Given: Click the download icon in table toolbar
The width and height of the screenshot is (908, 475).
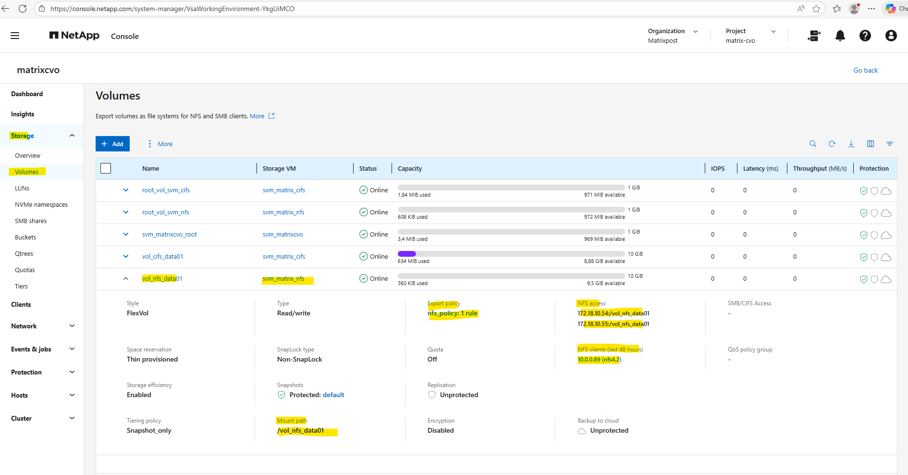Looking at the screenshot, I should pyautogui.click(x=851, y=144).
